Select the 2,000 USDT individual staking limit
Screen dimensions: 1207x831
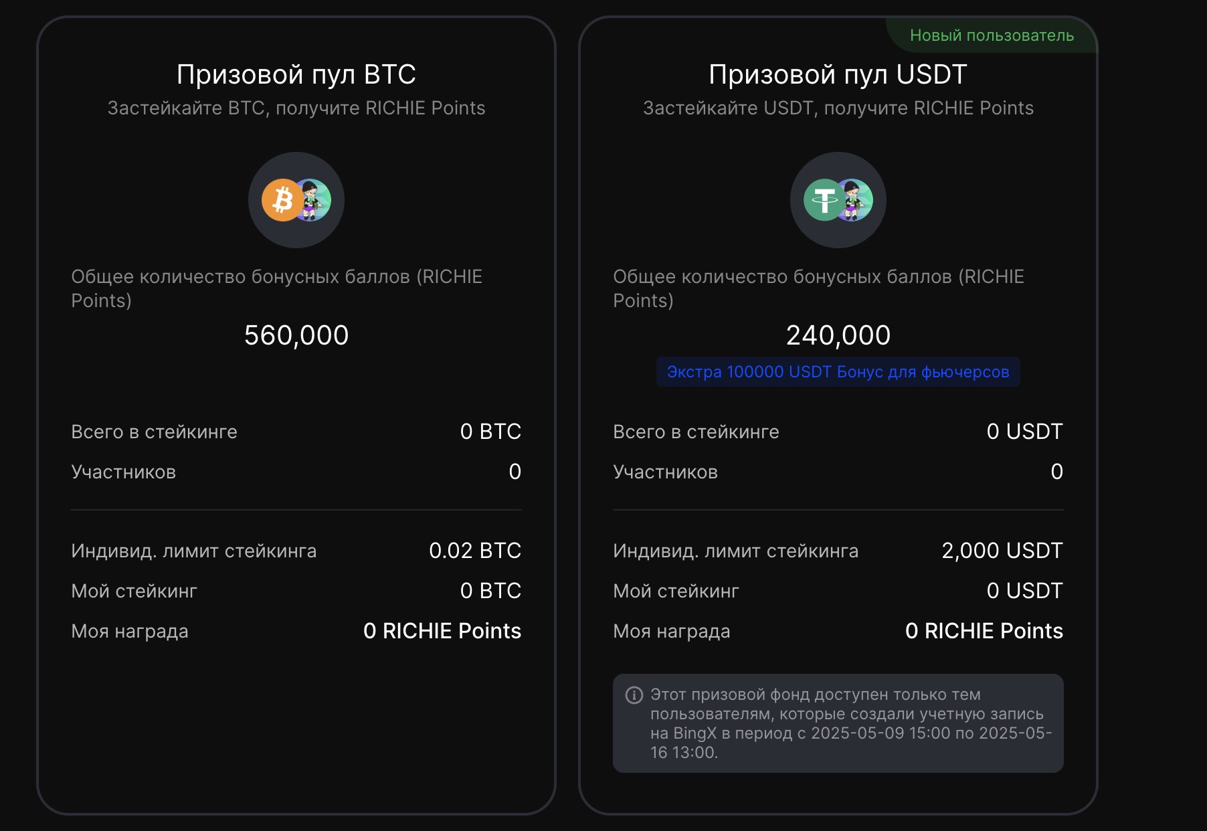coord(1002,551)
